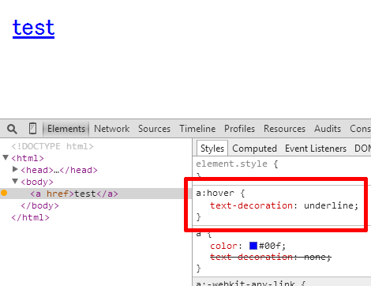Collapse the body node triangle
This screenshot has width=371, height=286.
tap(15, 181)
